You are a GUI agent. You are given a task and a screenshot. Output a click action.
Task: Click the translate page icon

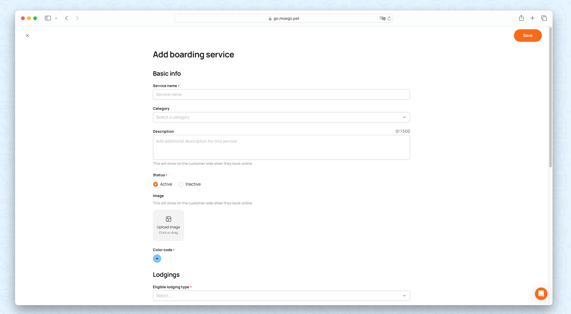(x=382, y=18)
